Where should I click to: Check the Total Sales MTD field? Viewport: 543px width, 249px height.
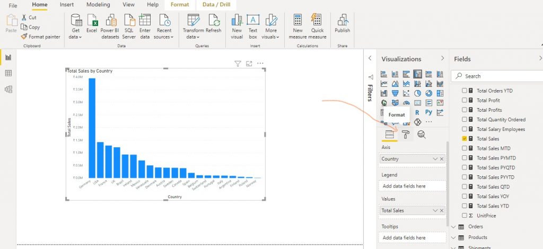[x=465, y=148]
